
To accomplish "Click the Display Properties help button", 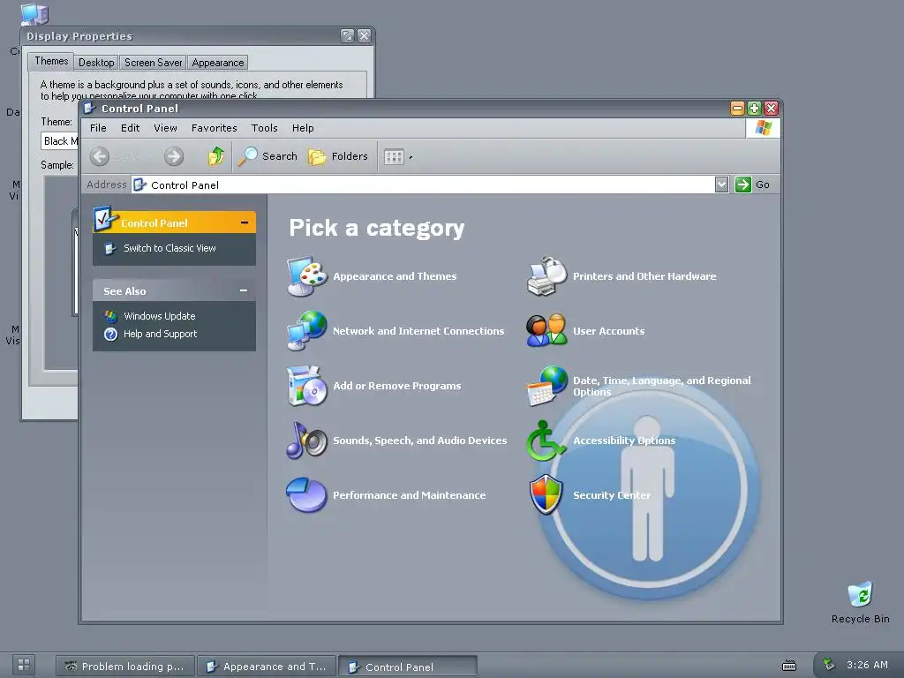I will point(347,35).
